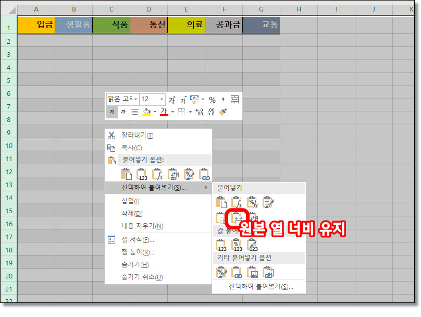Image resolution: width=421 pixels, height=317 pixels.
Task: Activate the format painter in the mini toolbar
Action: click(222, 111)
